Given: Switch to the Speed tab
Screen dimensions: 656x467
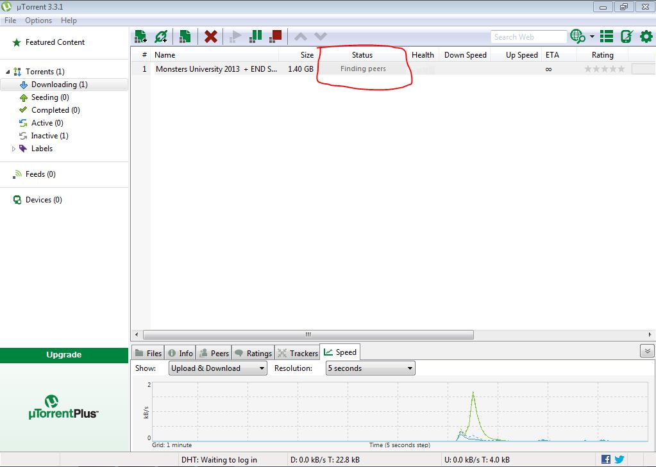Looking at the screenshot, I should (340, 352).
